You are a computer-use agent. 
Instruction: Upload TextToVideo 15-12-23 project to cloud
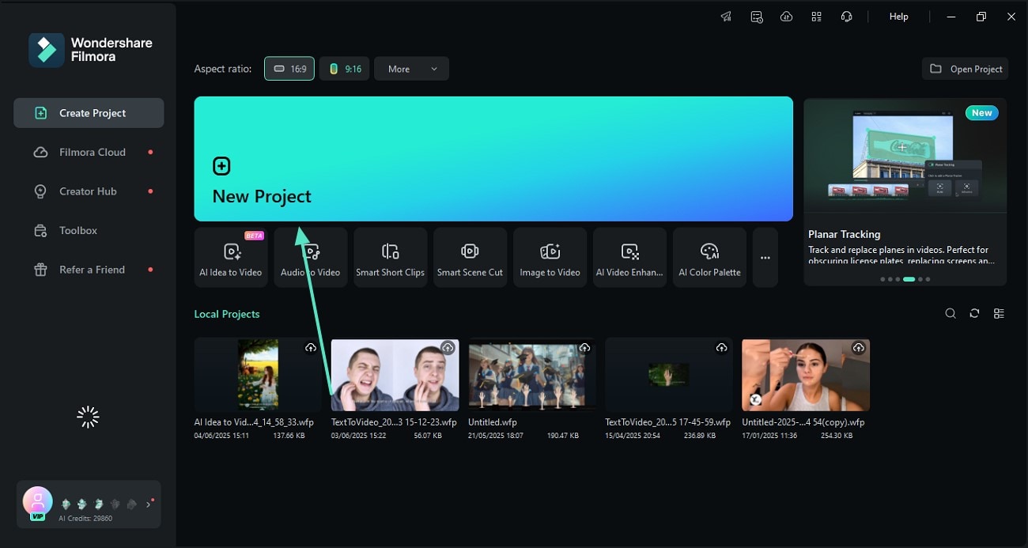pyautogui.click(x=448, y=348)
